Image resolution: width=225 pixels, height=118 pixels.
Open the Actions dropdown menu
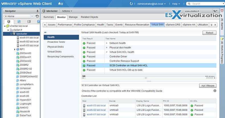tap(67, 11)
